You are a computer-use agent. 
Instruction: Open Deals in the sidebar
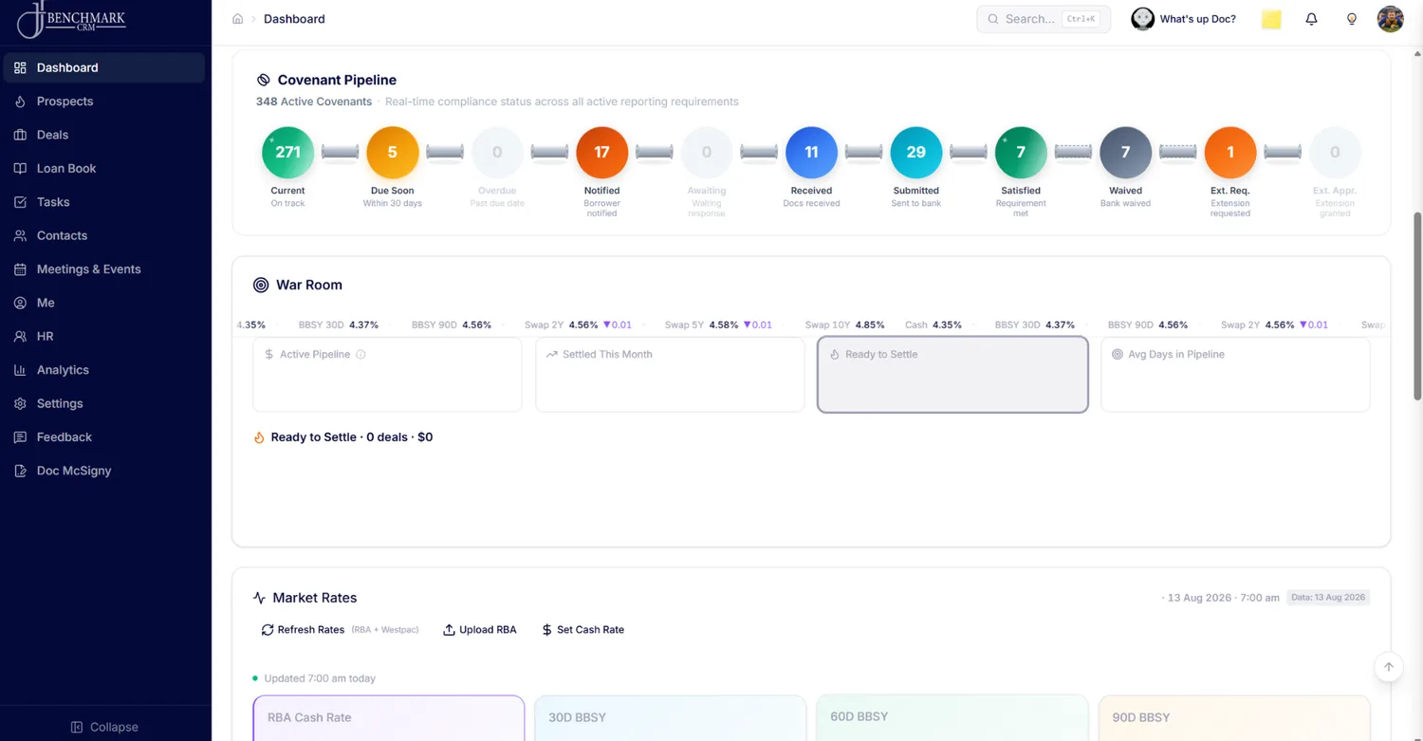(x=104, y=135)
